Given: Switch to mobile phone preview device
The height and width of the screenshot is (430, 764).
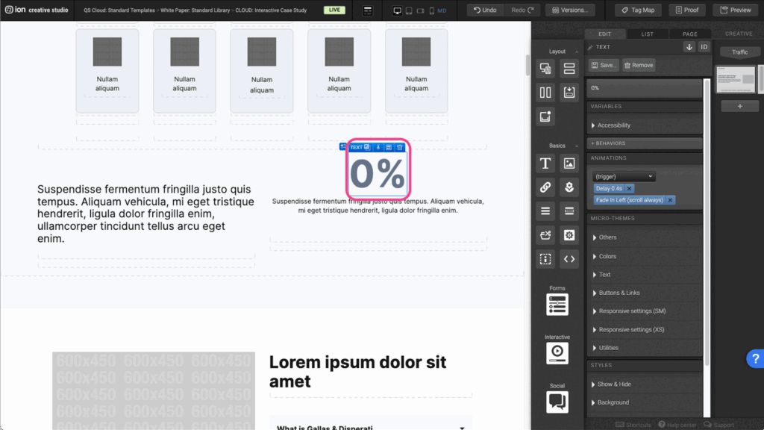Looking at the screenshot, I should 431,10.
